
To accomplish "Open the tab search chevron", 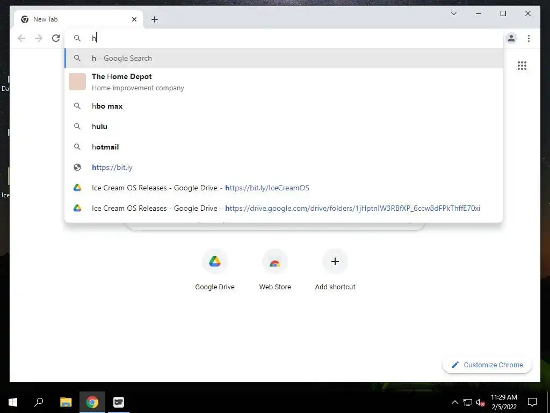I will click(x=453, y=13).
